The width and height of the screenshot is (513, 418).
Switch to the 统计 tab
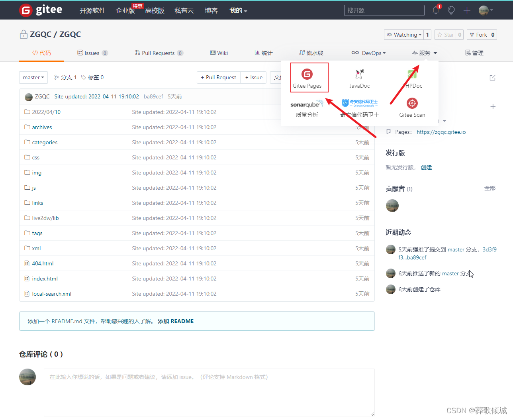tap(264, 53)
